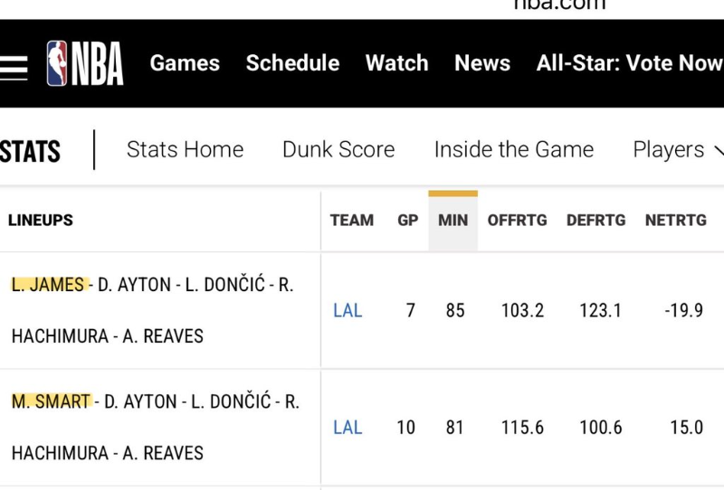Image resolution: width=724 pixels, height=490 pixels.
Task: Click the TEAM column header
Action: pos(352,220)
